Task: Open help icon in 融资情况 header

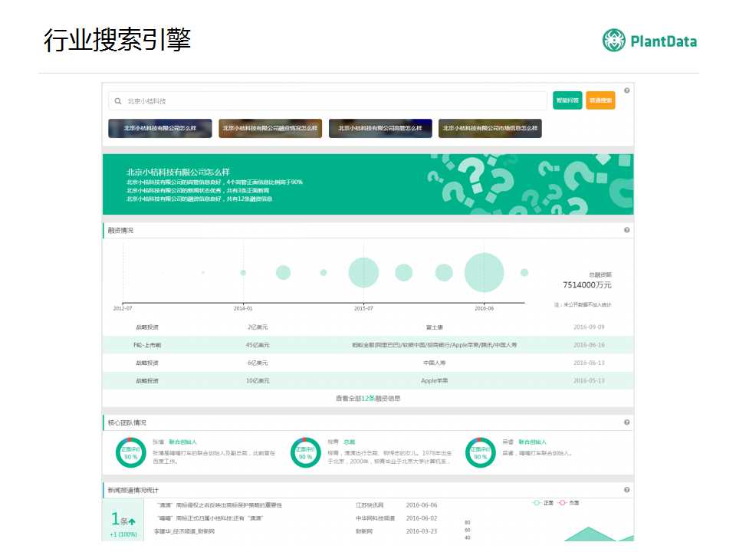Action: pyautogui.click(x=626, y=230)
